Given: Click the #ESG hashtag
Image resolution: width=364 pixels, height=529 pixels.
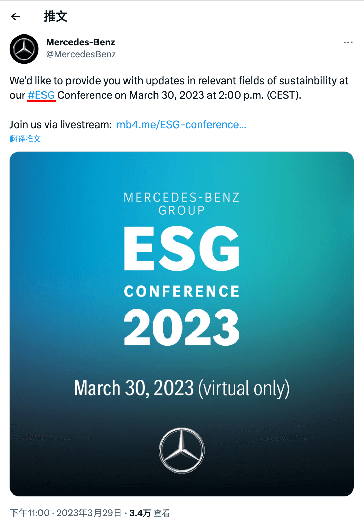Looking at the screenshot, I should (x=41, y=95).
